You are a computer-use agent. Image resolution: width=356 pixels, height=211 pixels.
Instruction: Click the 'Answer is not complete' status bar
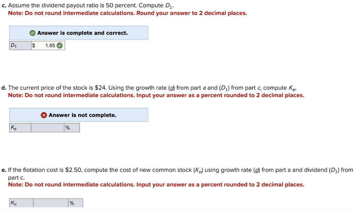(79, 115)
